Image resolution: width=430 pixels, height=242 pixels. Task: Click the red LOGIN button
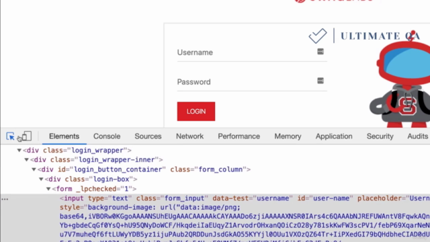tap(196, 112)
